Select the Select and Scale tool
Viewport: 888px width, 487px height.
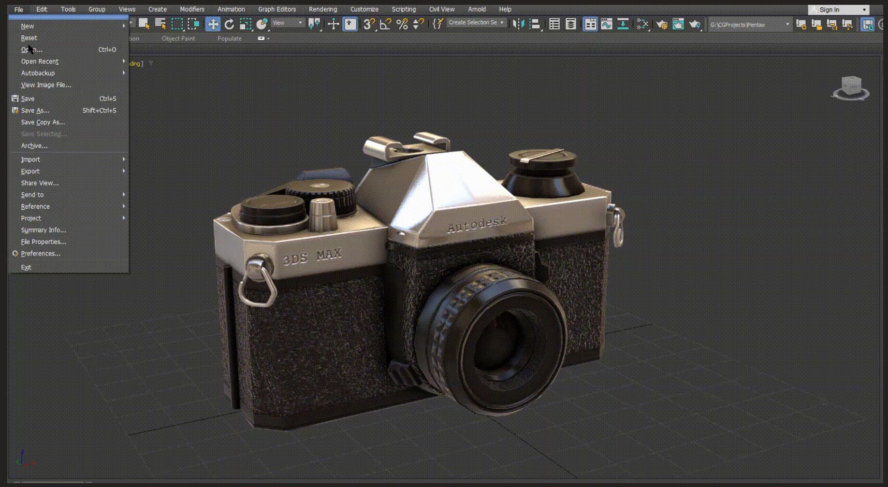[246, 24]
